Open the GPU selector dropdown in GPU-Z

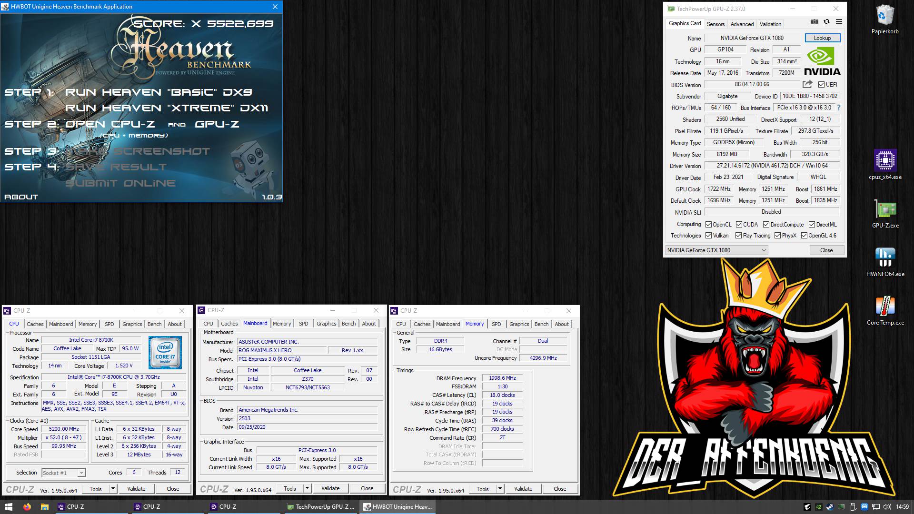716,250
